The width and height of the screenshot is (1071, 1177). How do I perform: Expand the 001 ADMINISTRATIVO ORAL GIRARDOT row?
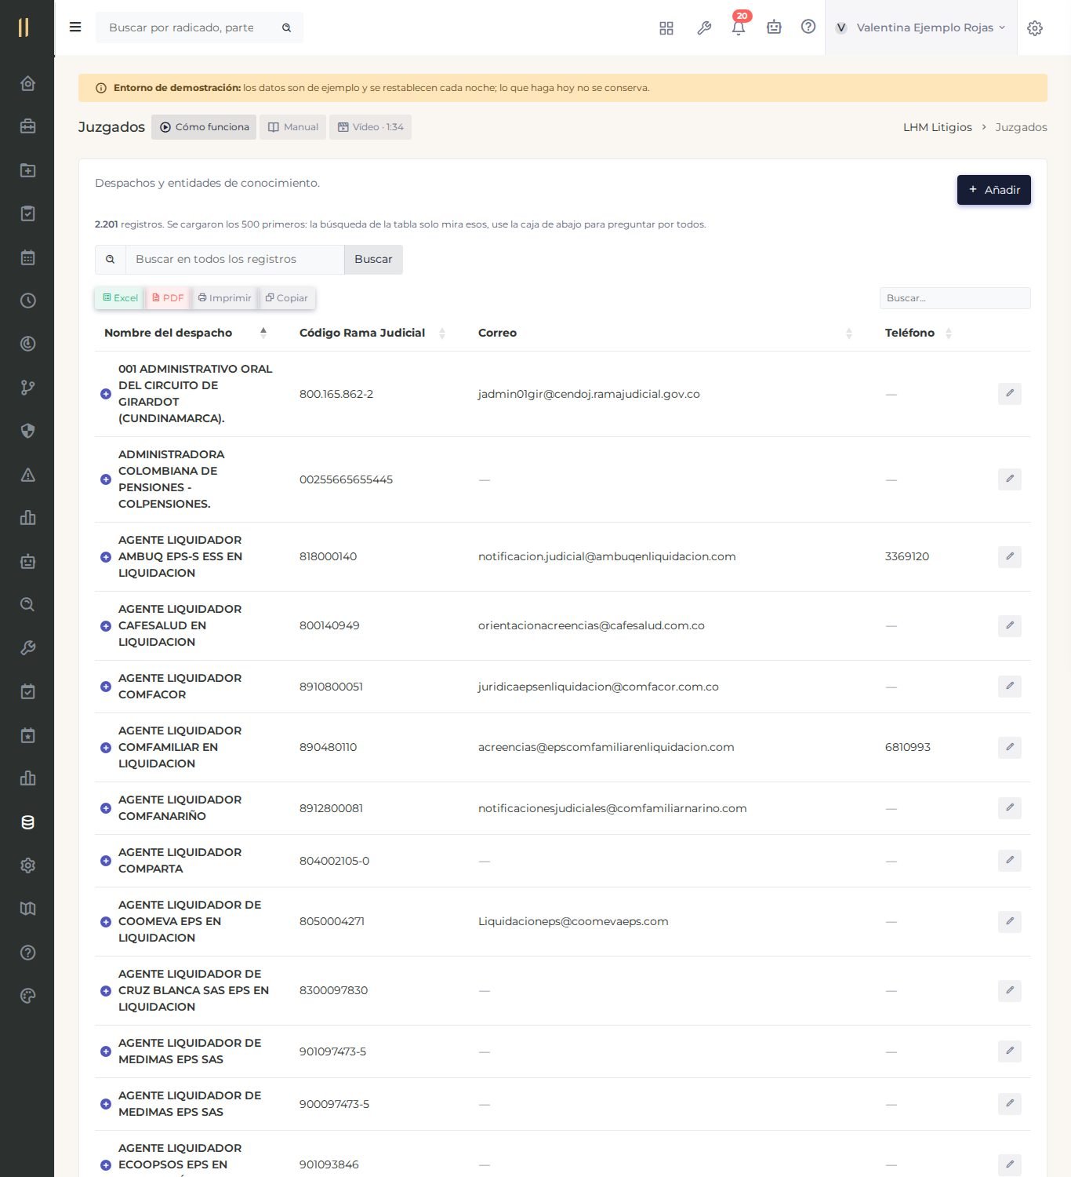coord(106,394)
